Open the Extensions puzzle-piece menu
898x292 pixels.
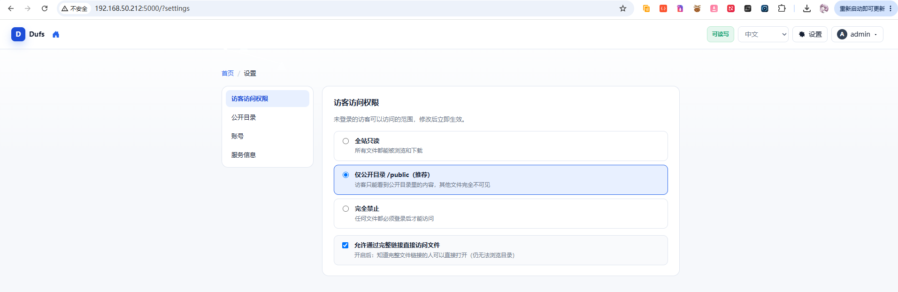tap(782, 8)
